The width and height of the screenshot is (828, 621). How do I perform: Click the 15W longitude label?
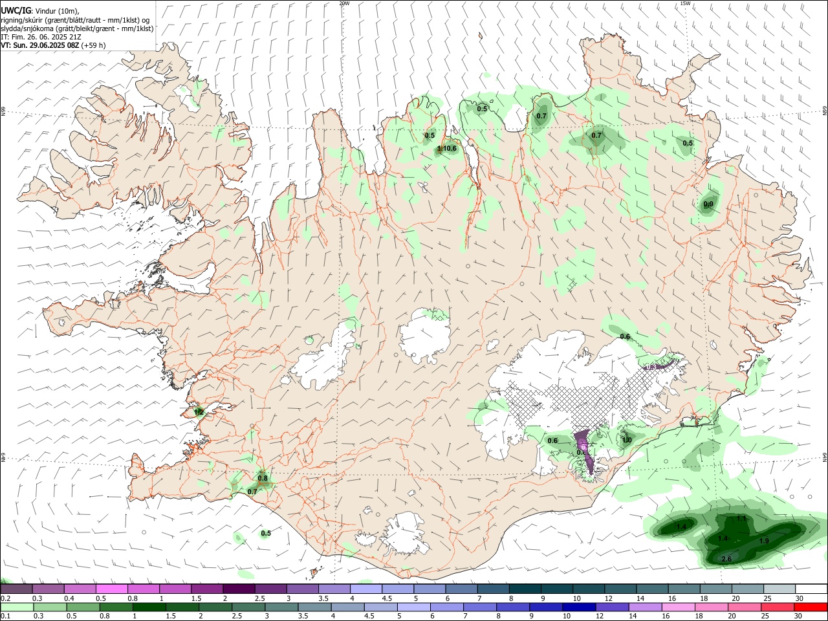tap(685, 3)
